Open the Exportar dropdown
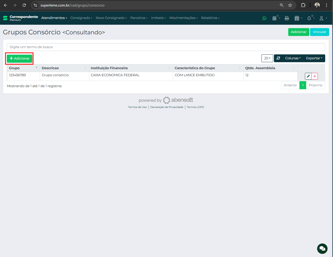This screenshot has height=257, width=333. click(x=314, y=58)
